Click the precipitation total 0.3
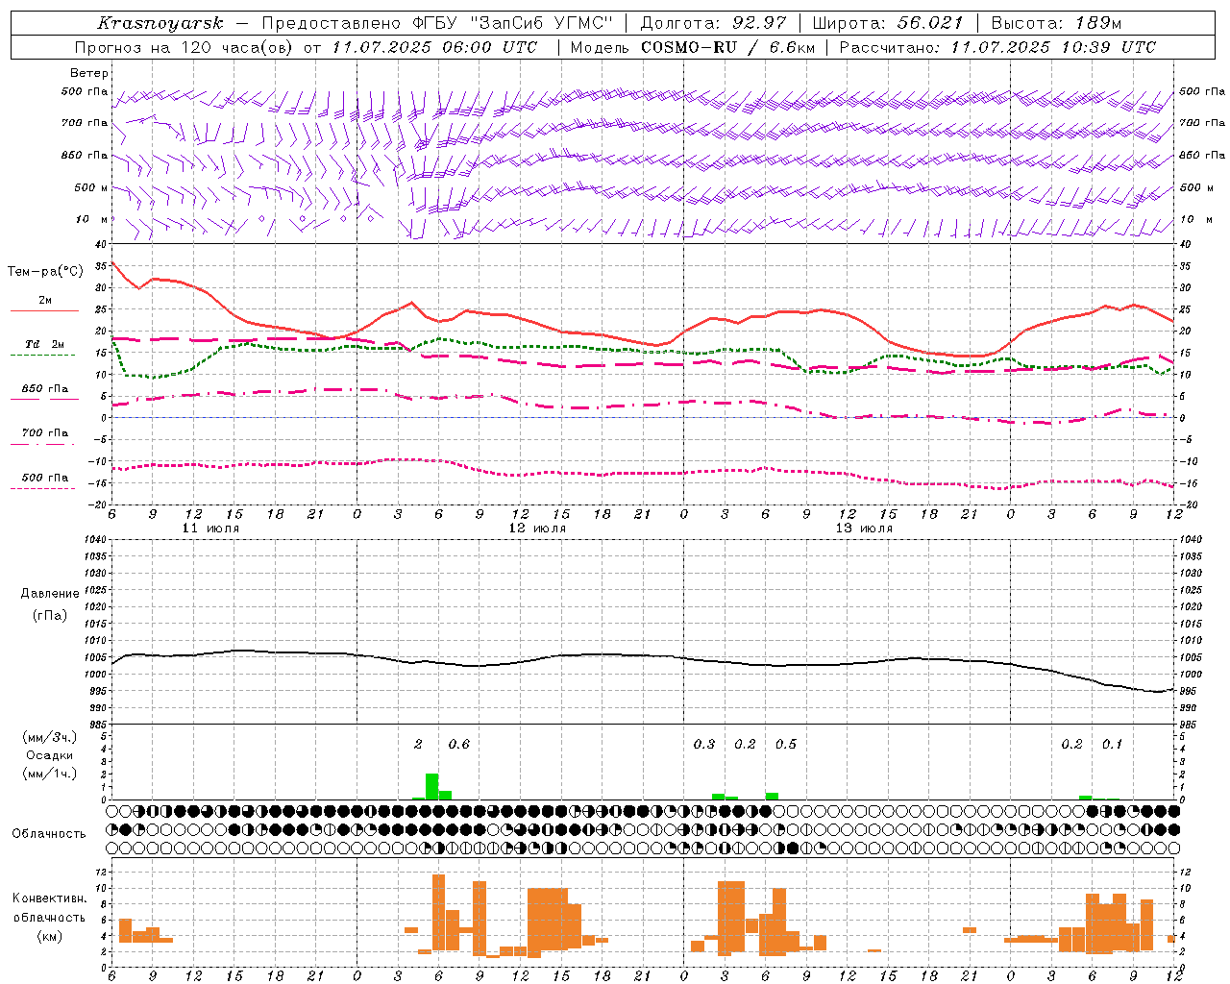 [x=704, y=745]
